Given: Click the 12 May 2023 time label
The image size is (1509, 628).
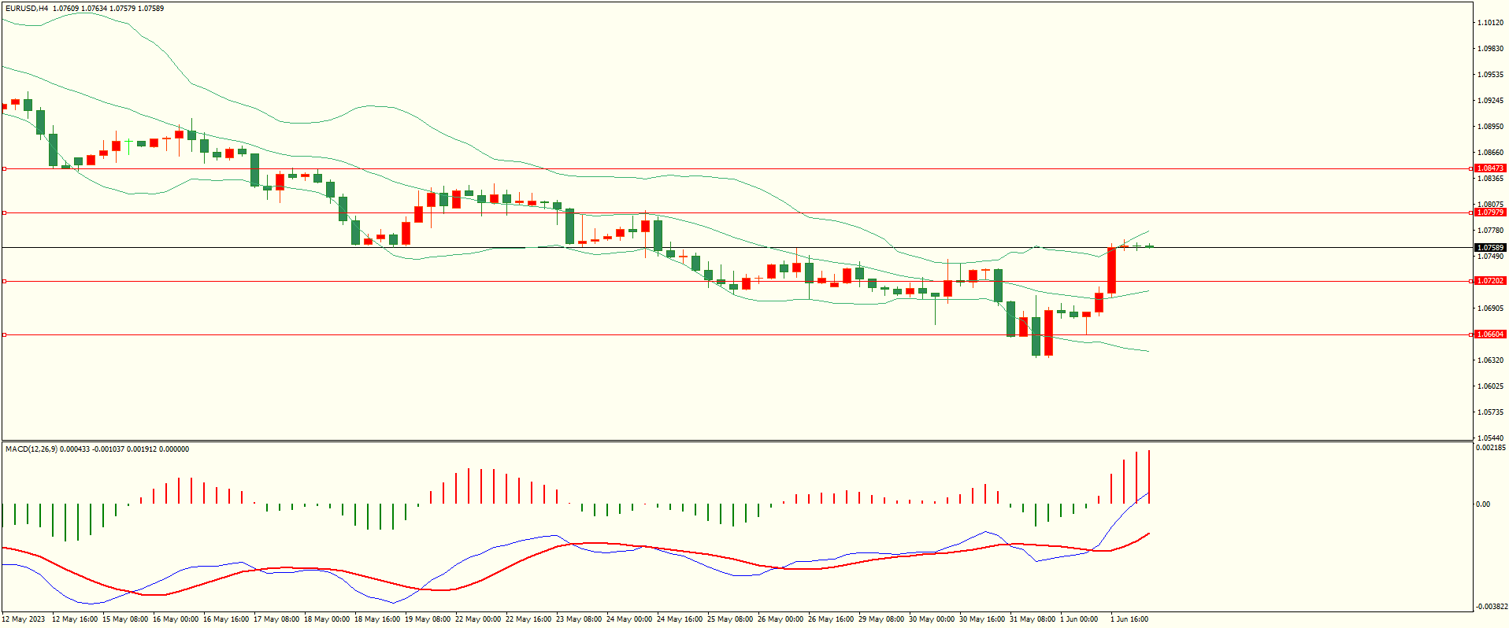Looking at the screenshot, I should pyautogui.click(x=24, y=619).
